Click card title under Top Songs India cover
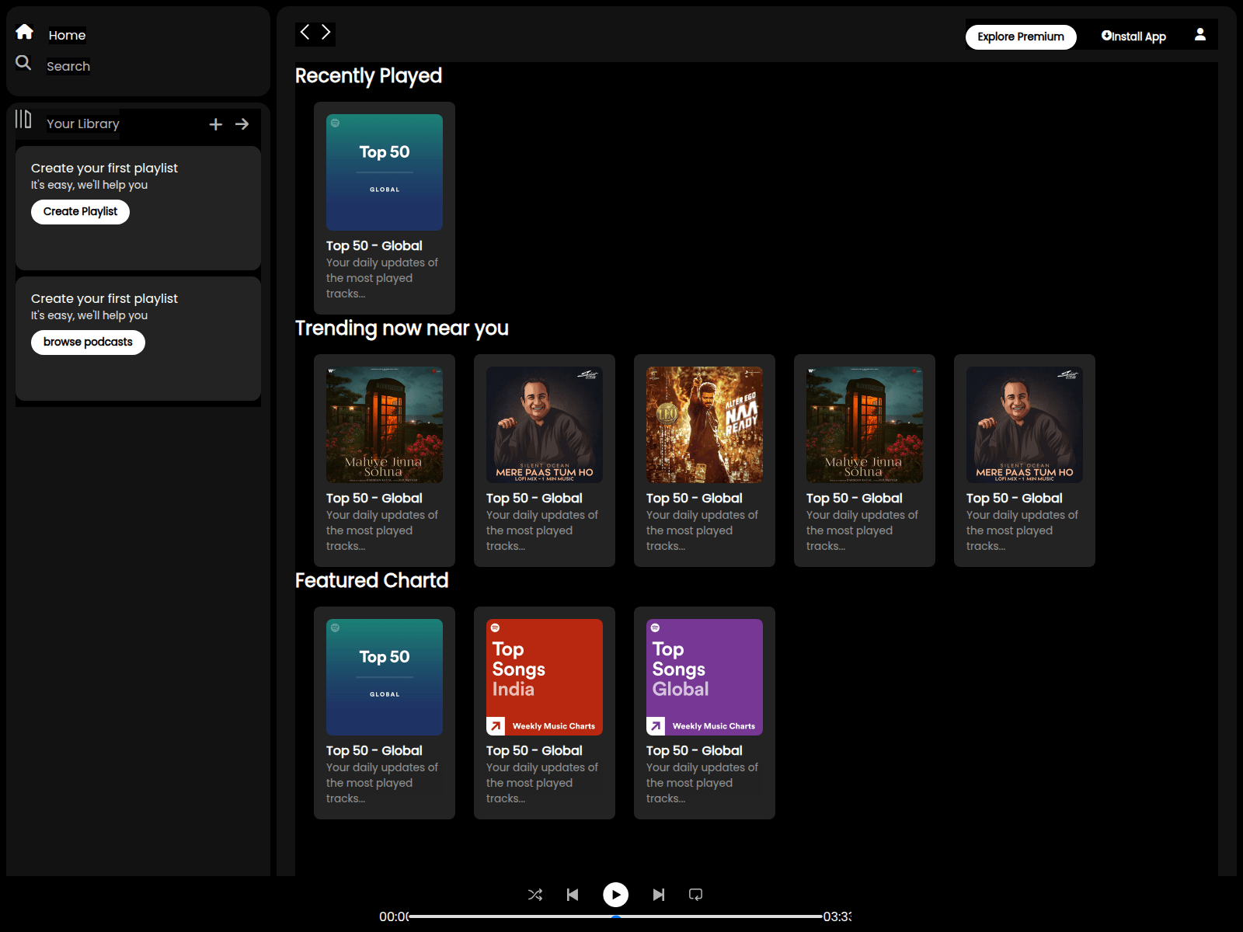Screen dimensions: 1243x932 point(534,750)
